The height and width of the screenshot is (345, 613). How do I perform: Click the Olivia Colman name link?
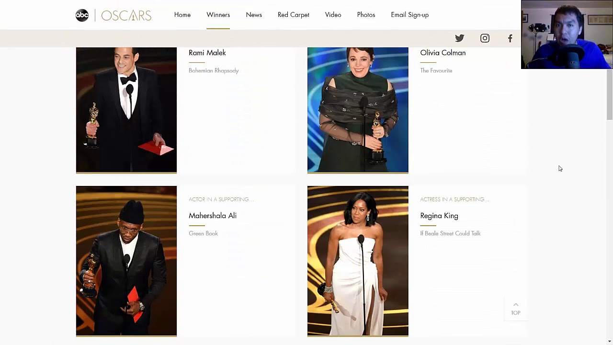443,53
